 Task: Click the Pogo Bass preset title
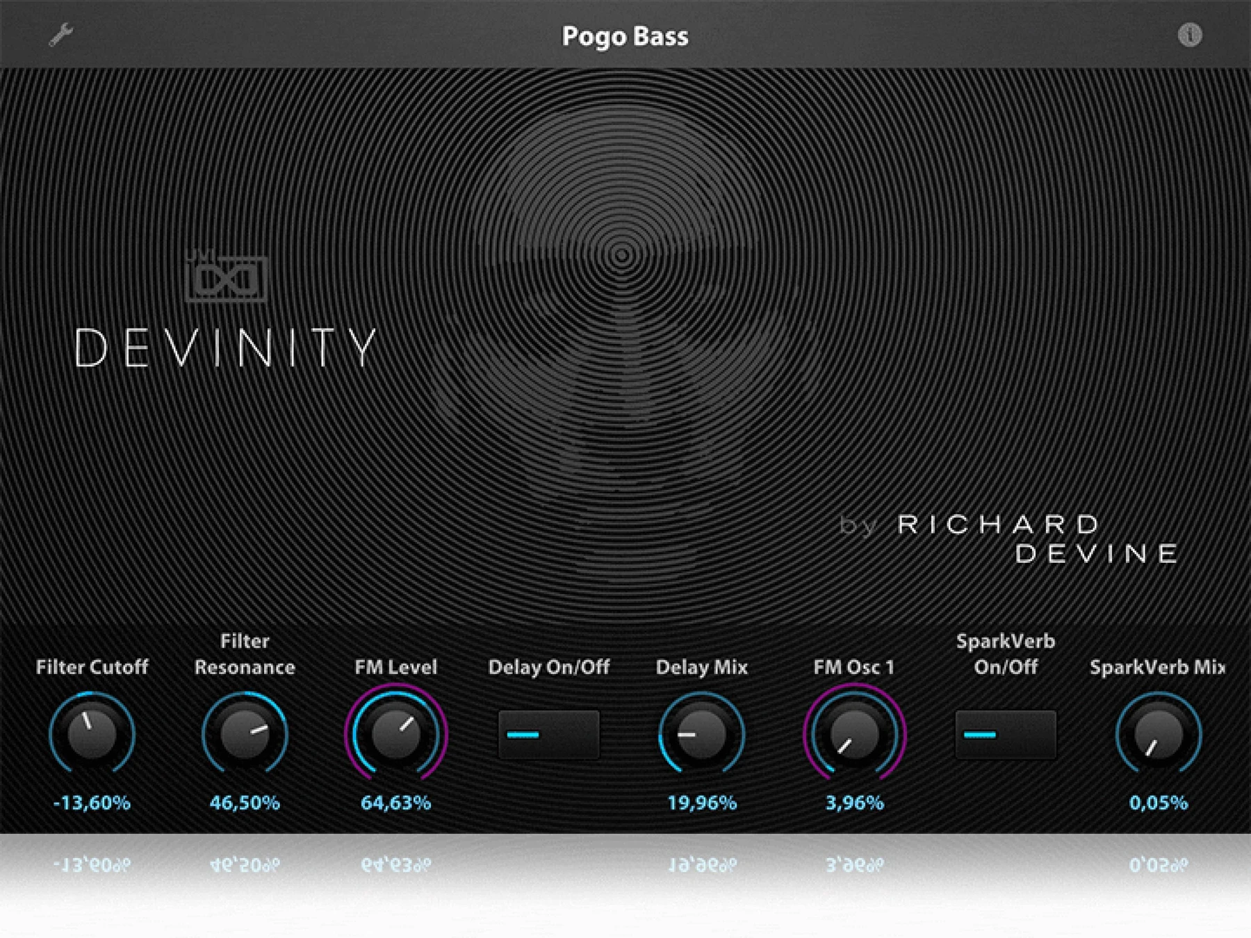625,36
